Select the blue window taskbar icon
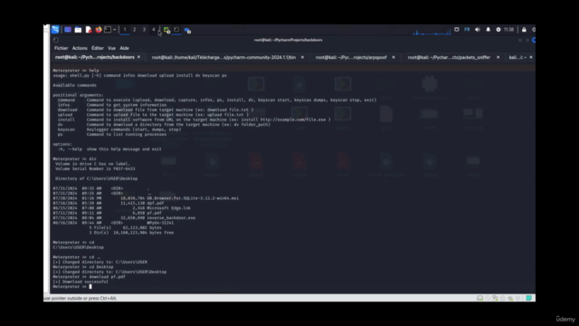Viewport: 579px width, 326px height. tap(187, 30)
